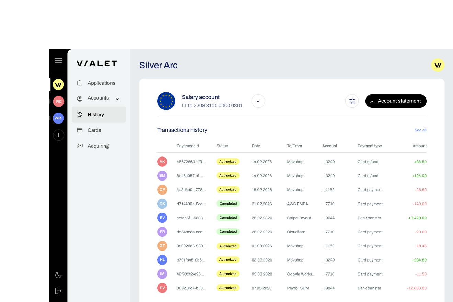The image size is (453, 302).
Task: Expand the Accounts submenu chevron
Action: pos(117,99)
